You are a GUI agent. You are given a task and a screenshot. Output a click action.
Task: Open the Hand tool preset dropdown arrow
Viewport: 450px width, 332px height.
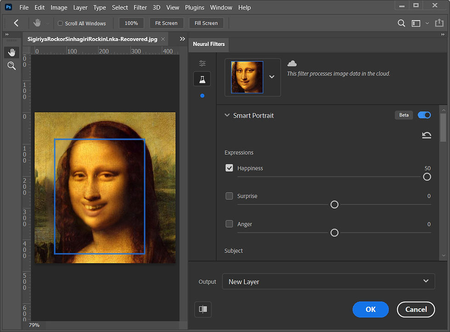tap(48, 23)
